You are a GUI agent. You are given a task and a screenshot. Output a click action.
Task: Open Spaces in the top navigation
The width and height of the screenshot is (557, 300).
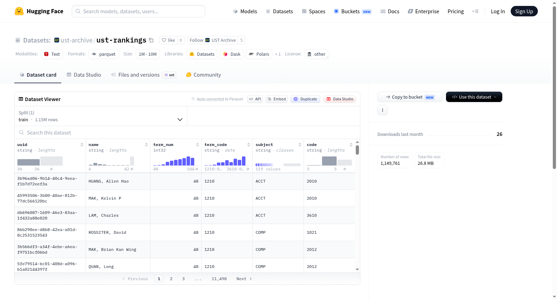(314, 11)
